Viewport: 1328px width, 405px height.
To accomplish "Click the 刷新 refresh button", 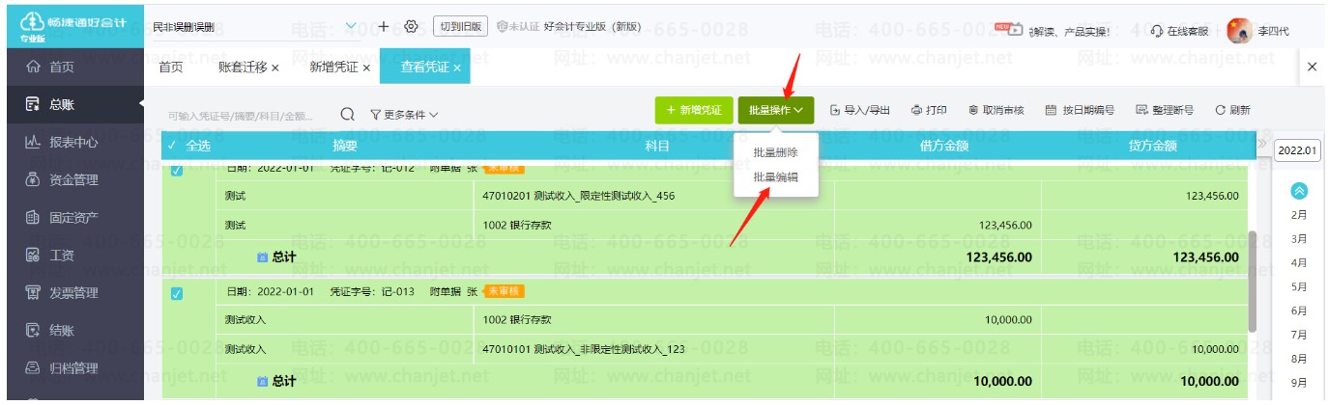I will click(x=1232, y=111).
